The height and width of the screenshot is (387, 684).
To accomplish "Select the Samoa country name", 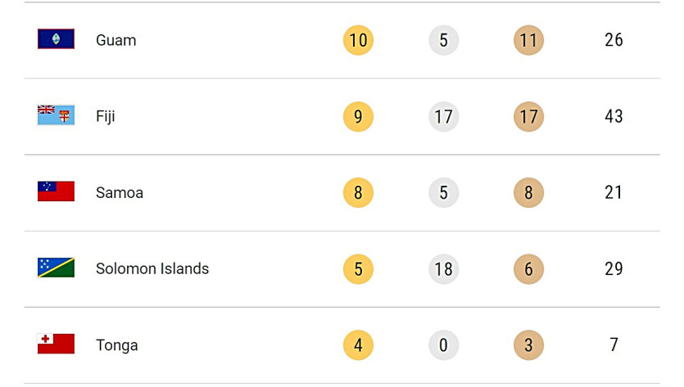I will coord(120,192).
